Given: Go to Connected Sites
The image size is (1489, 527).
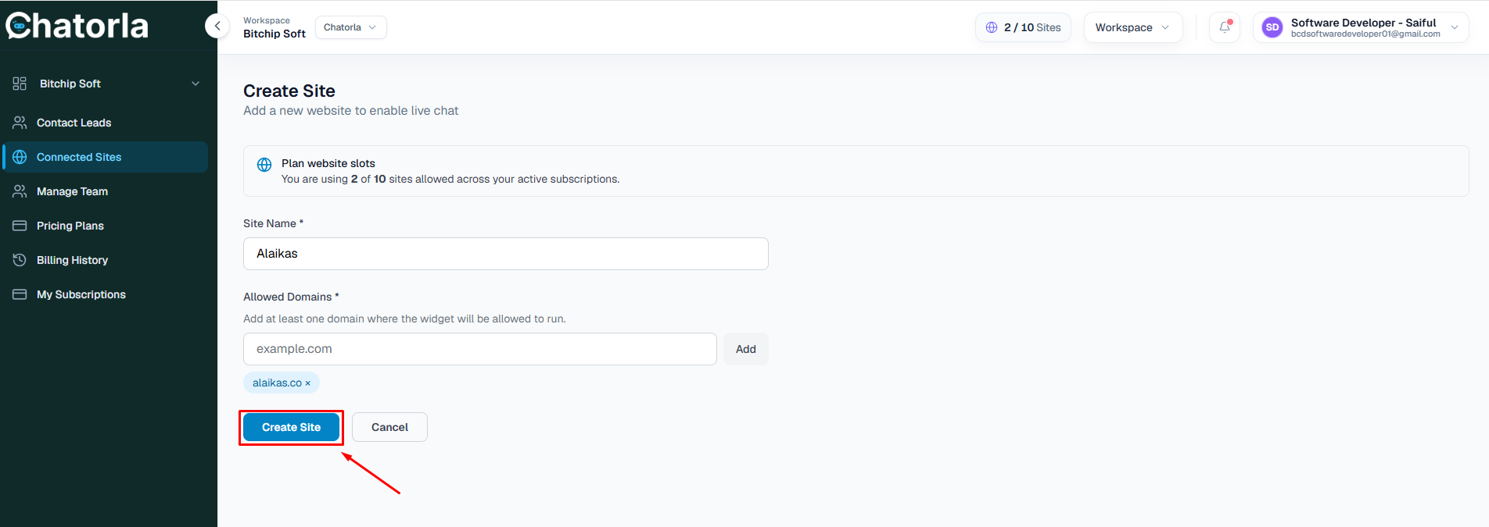Looking at the screenshot, I should tap(106, 157).
